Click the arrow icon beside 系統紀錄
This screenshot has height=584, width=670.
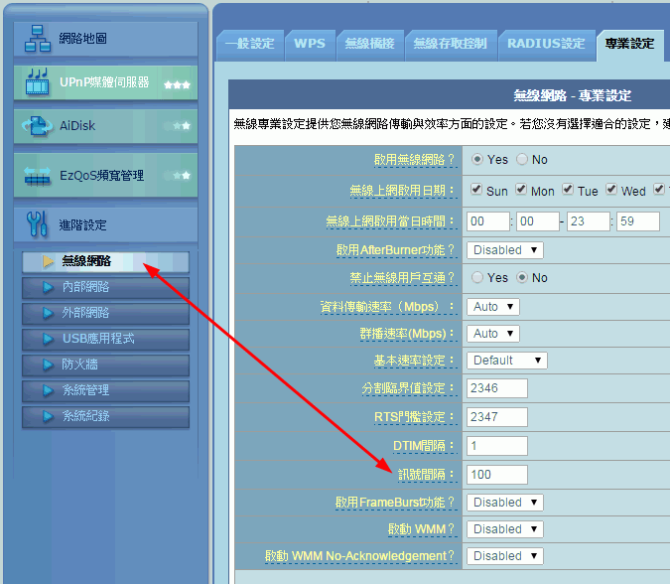49,416
